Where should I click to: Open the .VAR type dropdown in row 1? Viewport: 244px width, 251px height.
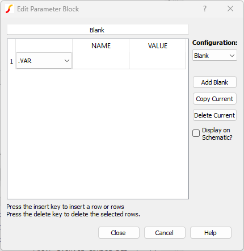click(44, 61)
